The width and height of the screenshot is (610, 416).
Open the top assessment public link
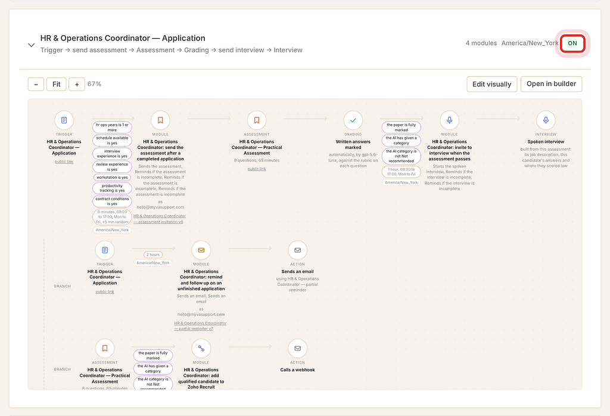(257, 169)
